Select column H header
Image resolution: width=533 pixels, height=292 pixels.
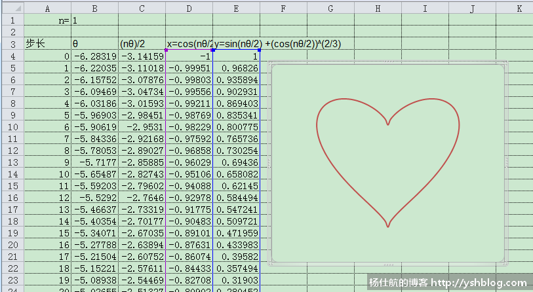click(378, 9)
